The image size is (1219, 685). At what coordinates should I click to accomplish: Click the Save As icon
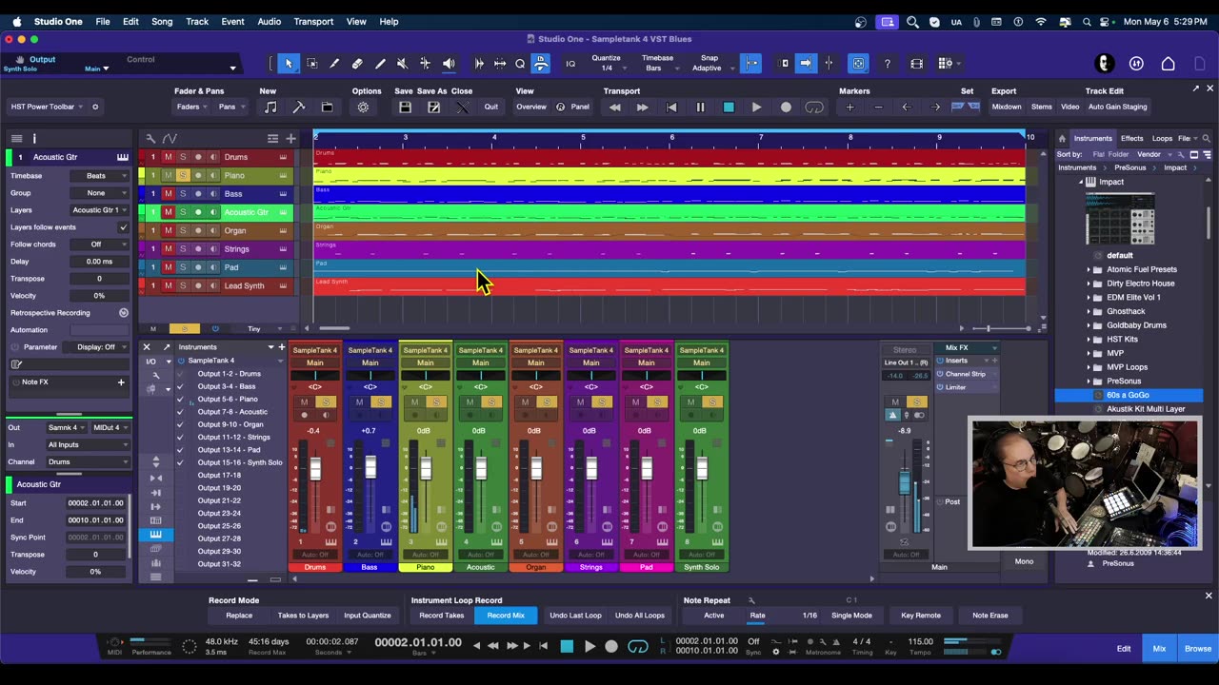[433, 108]
